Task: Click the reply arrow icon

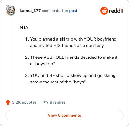Action: tap(46, 102)
